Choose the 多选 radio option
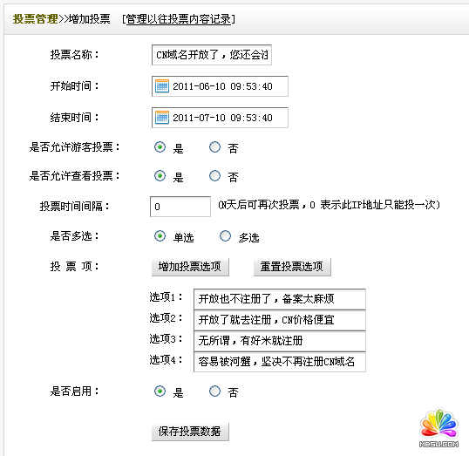 tap(225, 235)
